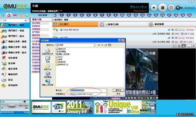Toggle red favorite heart on 600 kbps row
The image size is (196, 117).
pyautogui.click(x=176, y=38)
